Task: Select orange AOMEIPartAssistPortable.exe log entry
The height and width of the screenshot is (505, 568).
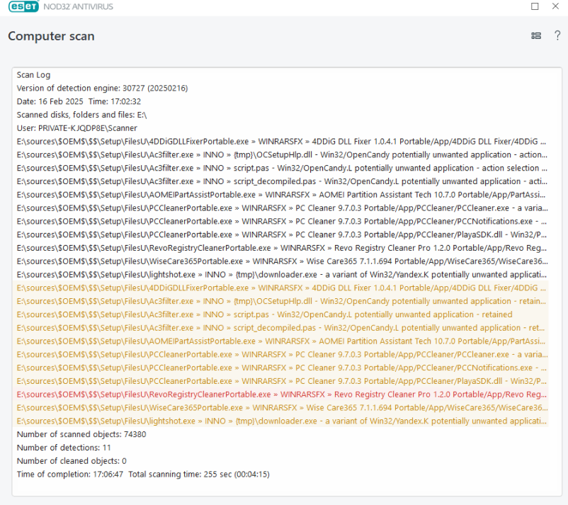Action: pyautogui.click(x=281, y=341)
